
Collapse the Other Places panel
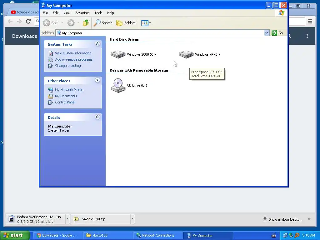tap(97, 80)
